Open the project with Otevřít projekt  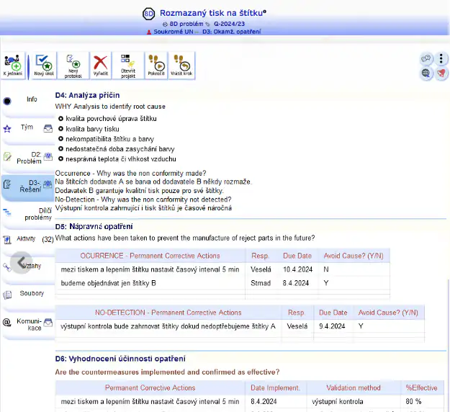tap(128, 65)
